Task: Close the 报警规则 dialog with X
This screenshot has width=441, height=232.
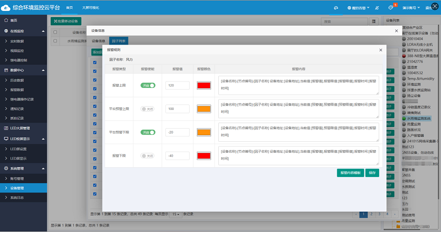Action: click(x=379, y=50)
